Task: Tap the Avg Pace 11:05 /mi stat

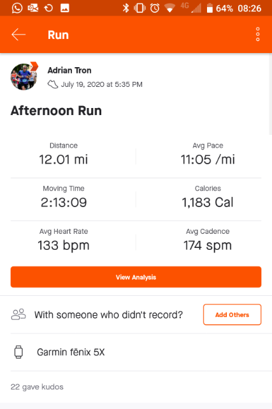Action: click(208, 155)
